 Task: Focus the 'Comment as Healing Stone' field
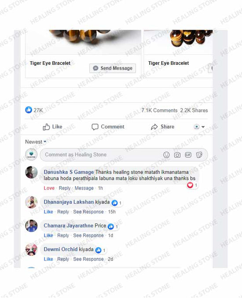click(x=124, y=155)
